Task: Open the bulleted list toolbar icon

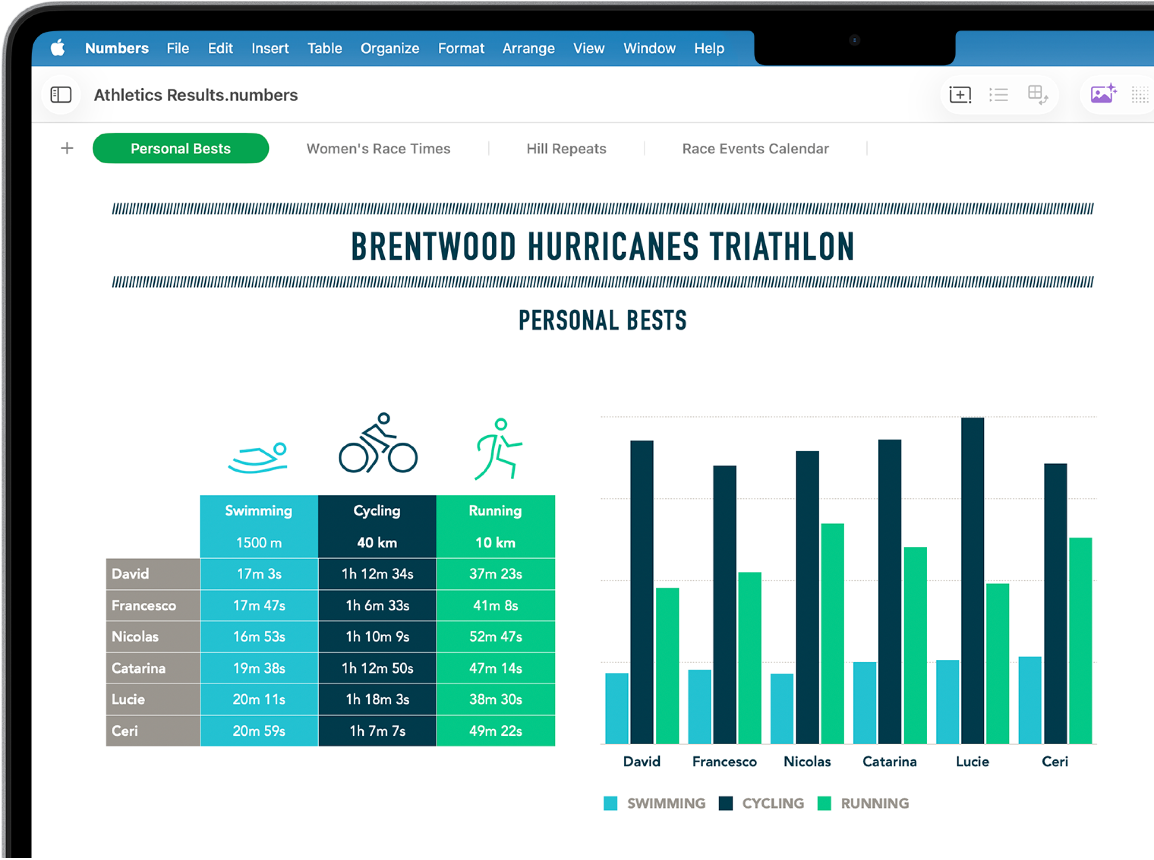Action: [x=999, y=95]
